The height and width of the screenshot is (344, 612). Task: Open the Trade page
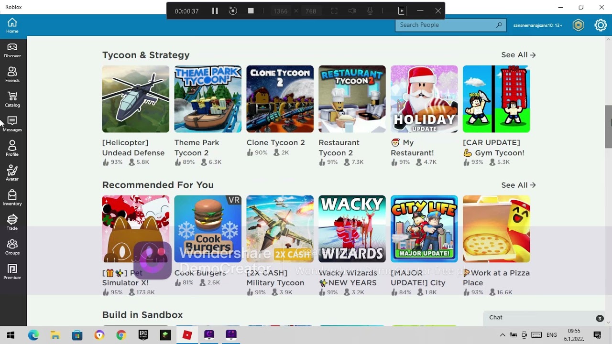12,223
